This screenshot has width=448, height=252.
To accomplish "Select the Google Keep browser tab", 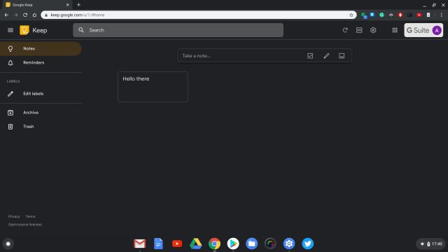I will (x=37, y=5).
